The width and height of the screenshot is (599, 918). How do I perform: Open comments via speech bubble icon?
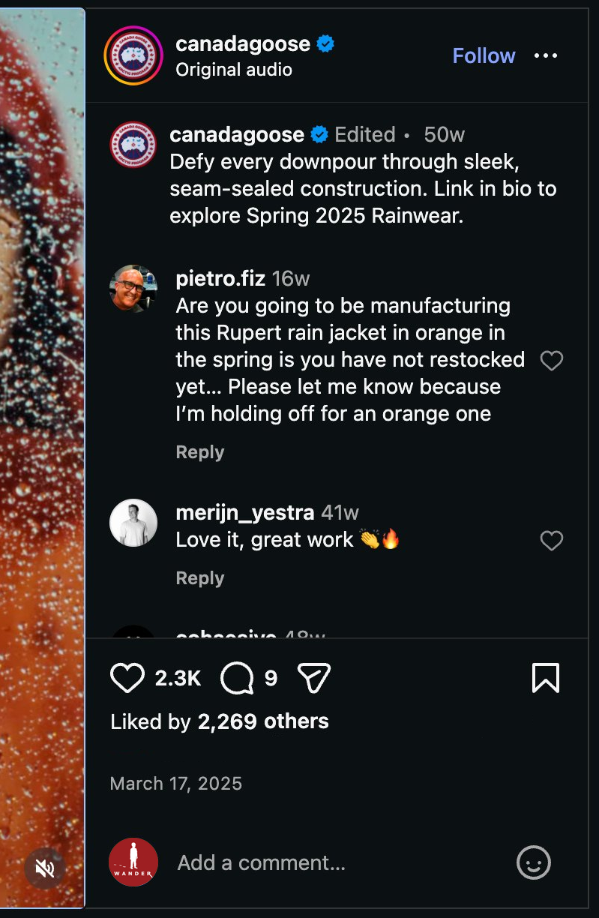click(238, 678)
